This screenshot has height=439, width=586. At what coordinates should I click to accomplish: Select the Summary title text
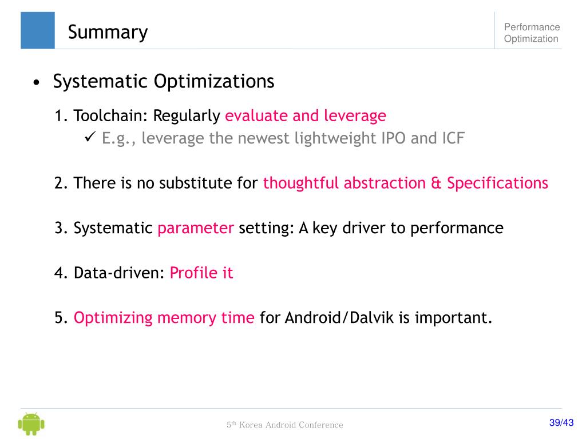pos(108,32)
